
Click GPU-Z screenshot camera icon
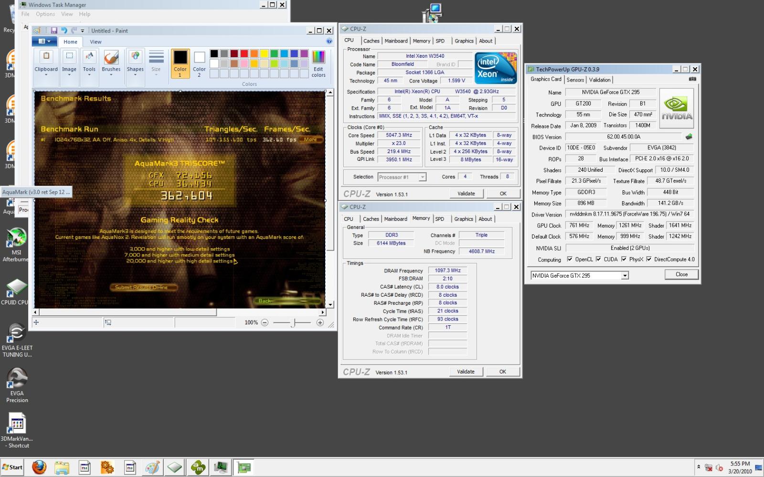coord(692,79)
